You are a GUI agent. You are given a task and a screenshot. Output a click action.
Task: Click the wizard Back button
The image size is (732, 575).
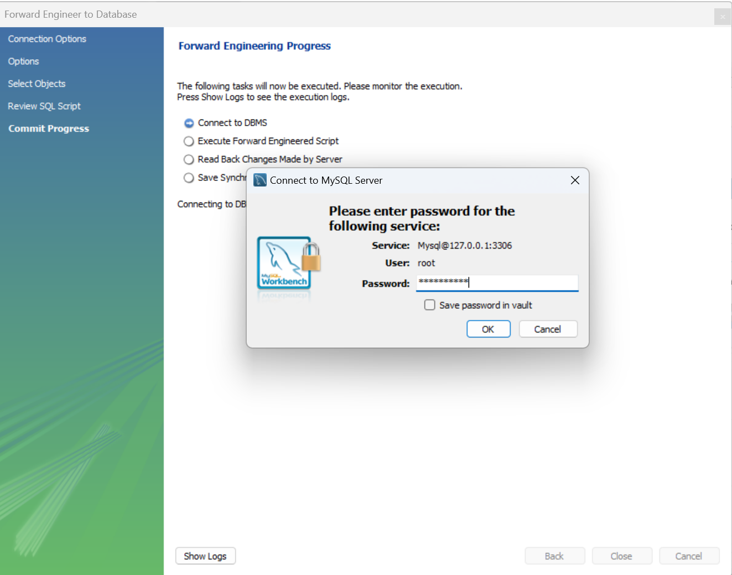pos(554,556)
